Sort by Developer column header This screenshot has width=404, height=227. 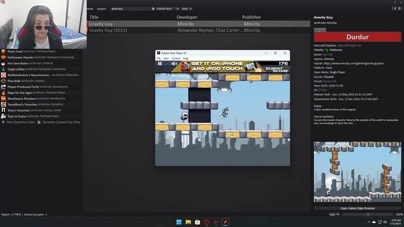pyautogui.click(x=187, y=17)
